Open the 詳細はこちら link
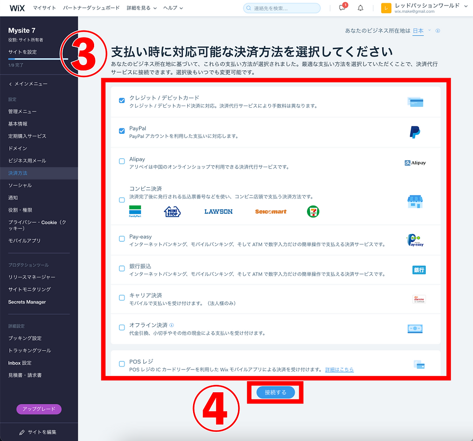 [x=339, y=370]
